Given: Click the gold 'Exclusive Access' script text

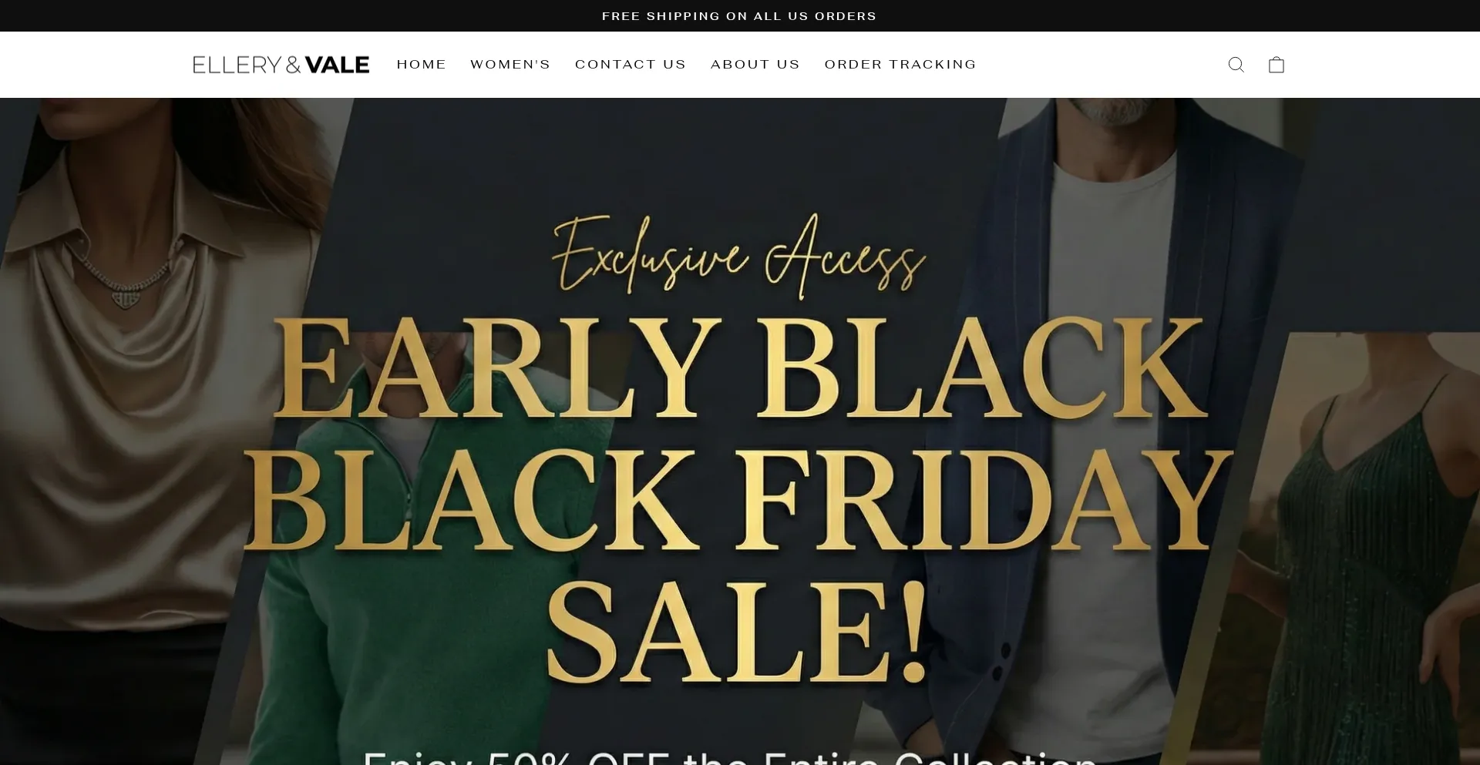Looking at the screenshot, I should tap(738, 257).
